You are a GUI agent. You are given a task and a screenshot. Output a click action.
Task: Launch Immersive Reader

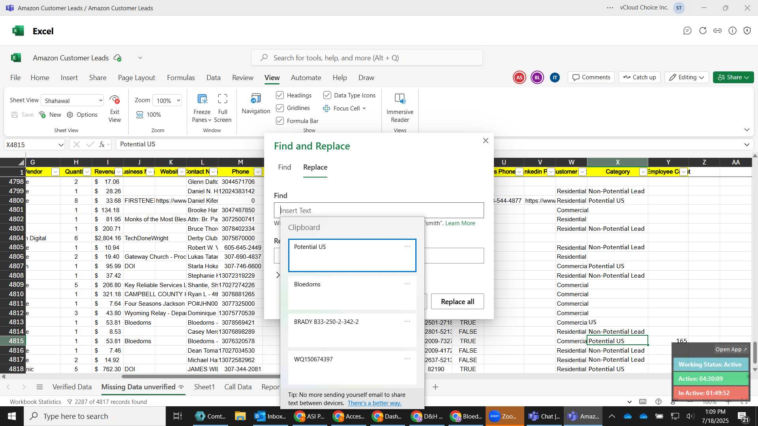(400, 108)
